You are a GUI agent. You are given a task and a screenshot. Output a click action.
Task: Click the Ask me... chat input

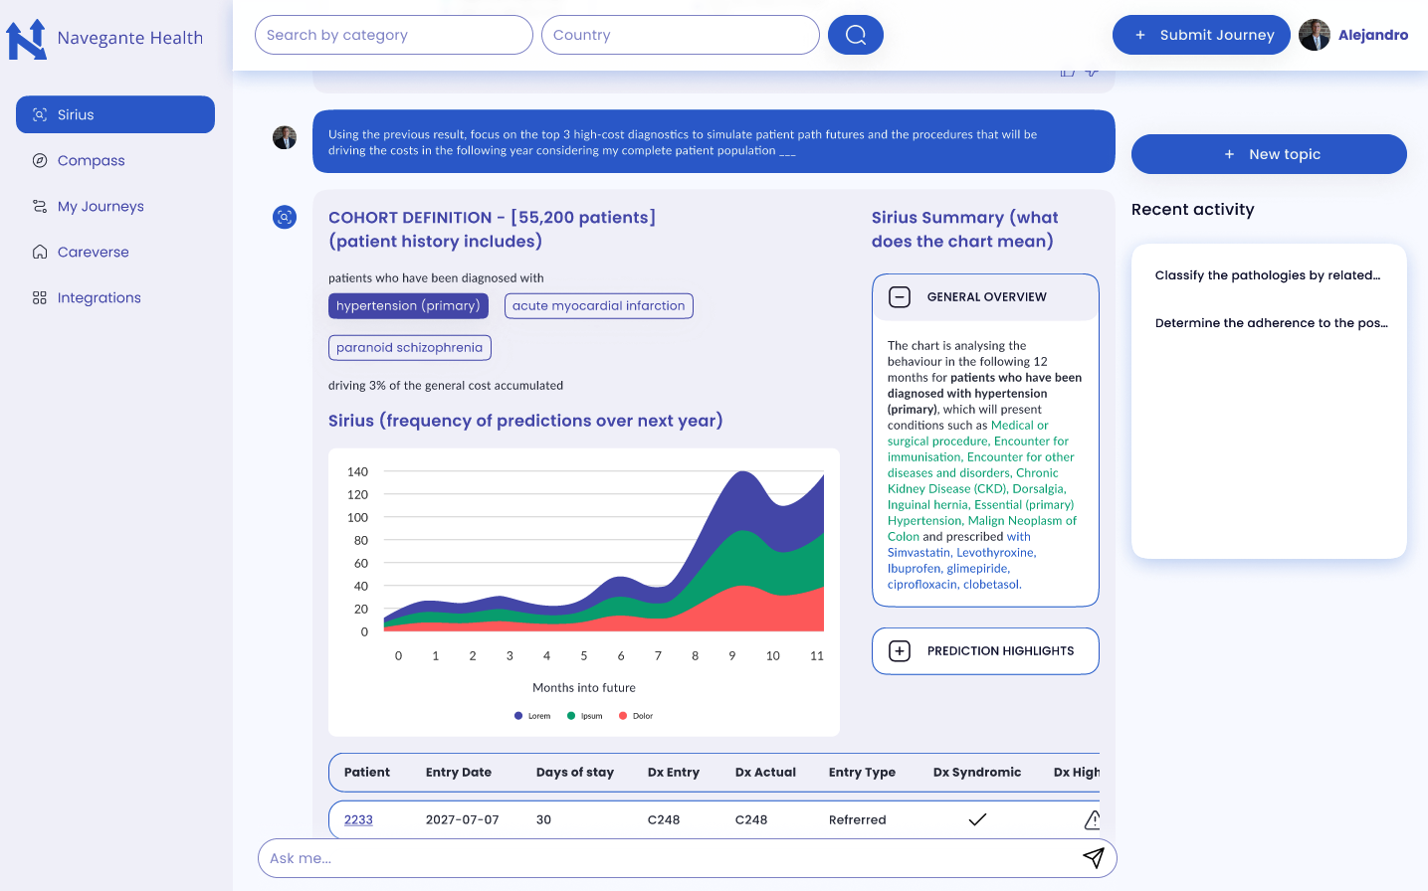687,858
